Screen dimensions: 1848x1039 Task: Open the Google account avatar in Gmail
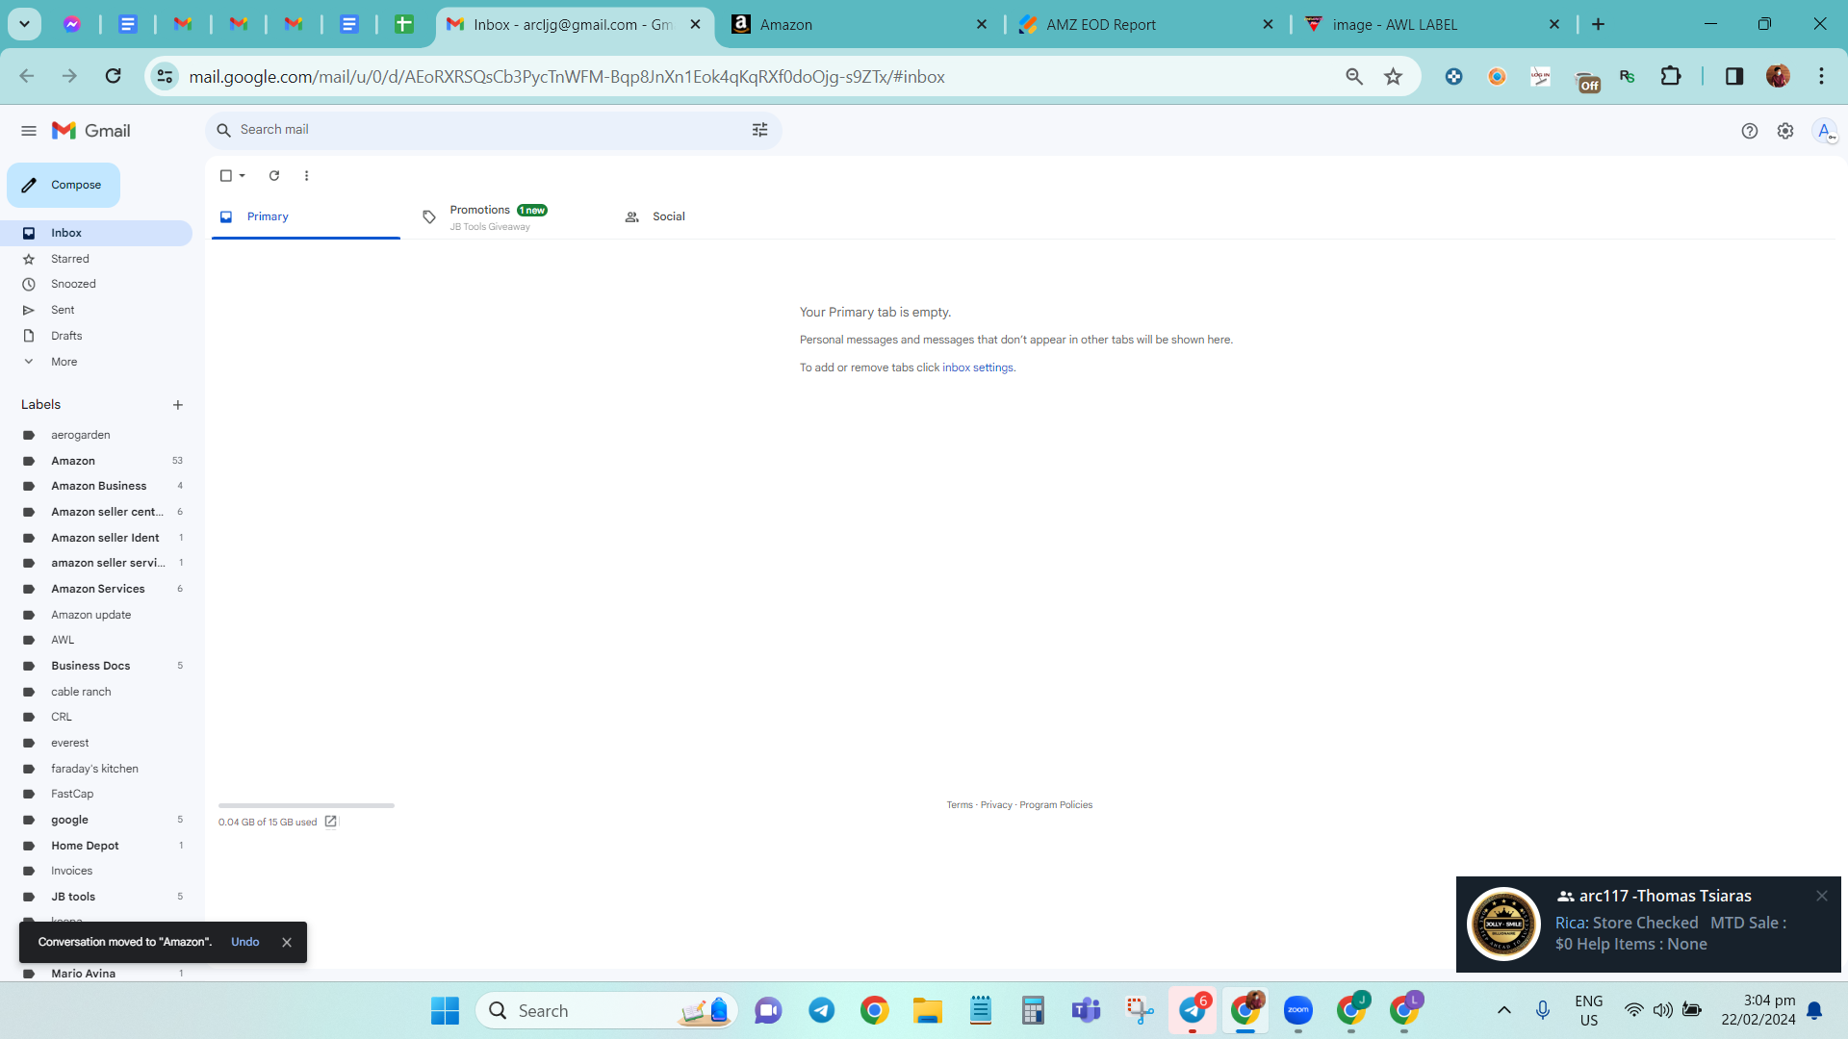point(1825,131)
